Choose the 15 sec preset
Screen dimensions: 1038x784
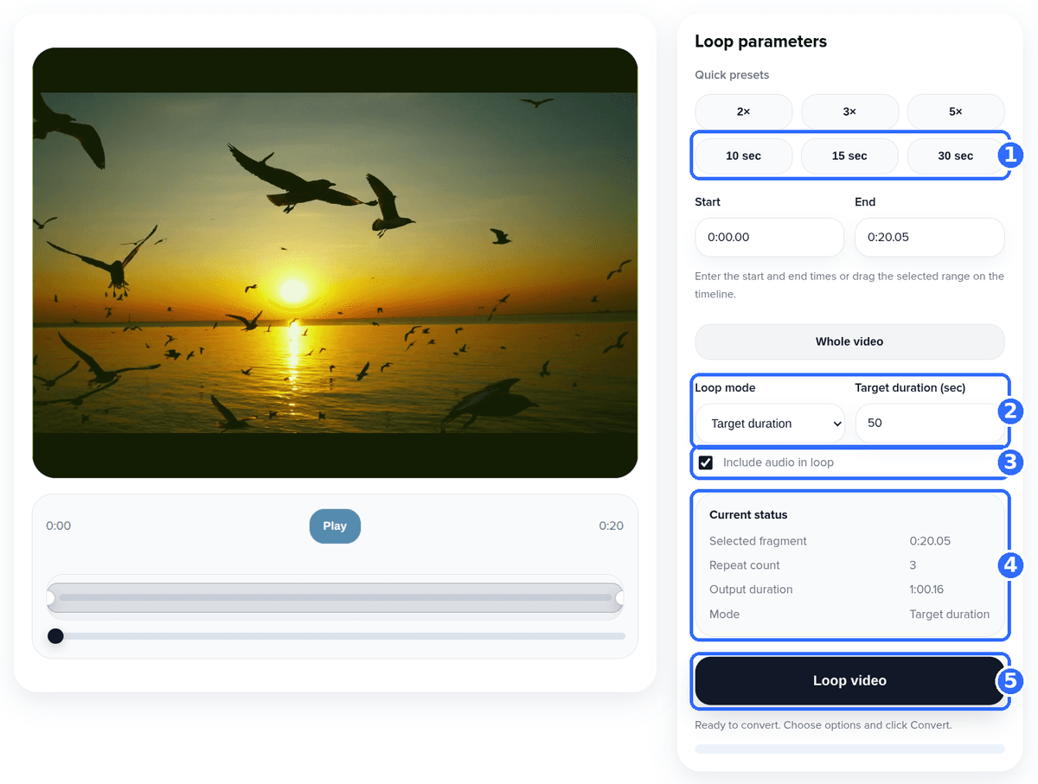[849, 156]
